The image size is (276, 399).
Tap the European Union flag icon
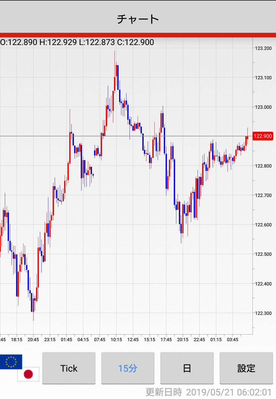(x=11, y=362)
